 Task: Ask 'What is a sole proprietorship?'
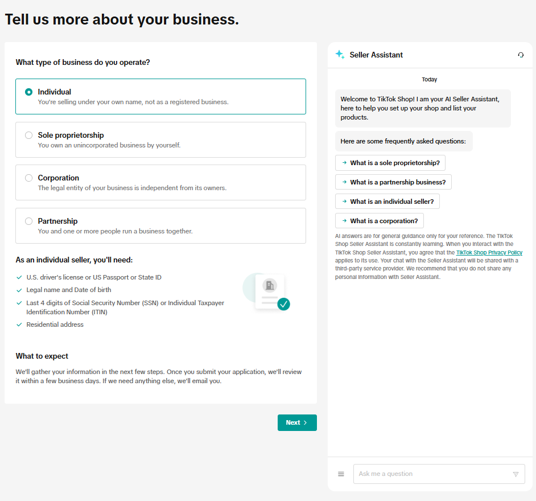pyautogui.click(x=390, y=163)
